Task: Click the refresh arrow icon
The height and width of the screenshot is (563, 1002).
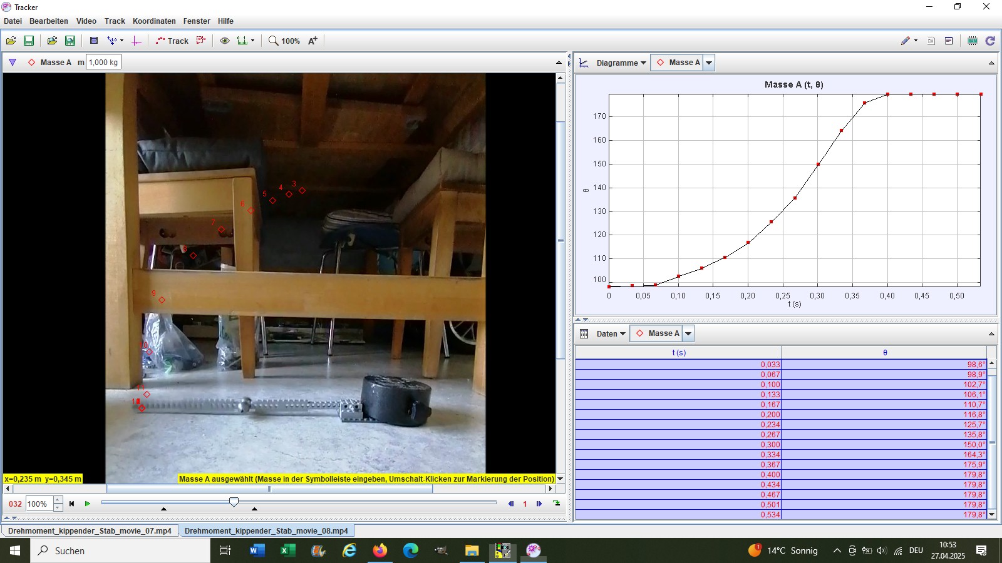Action: pyautogui.click(x=990, y=41)
